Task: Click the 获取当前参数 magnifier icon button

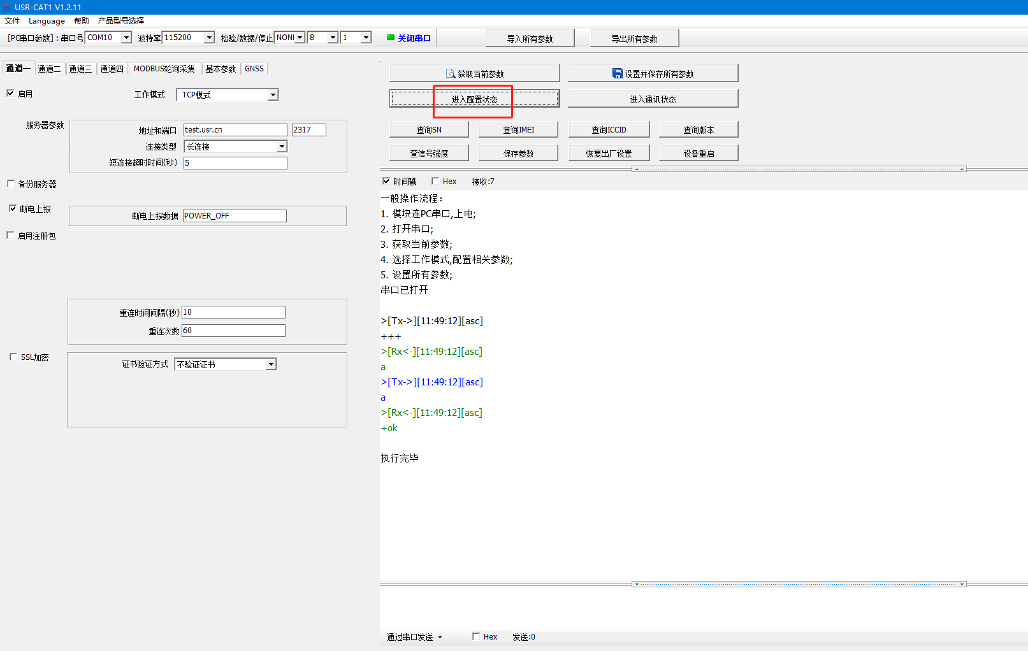Action: click(x=451, y=74)
